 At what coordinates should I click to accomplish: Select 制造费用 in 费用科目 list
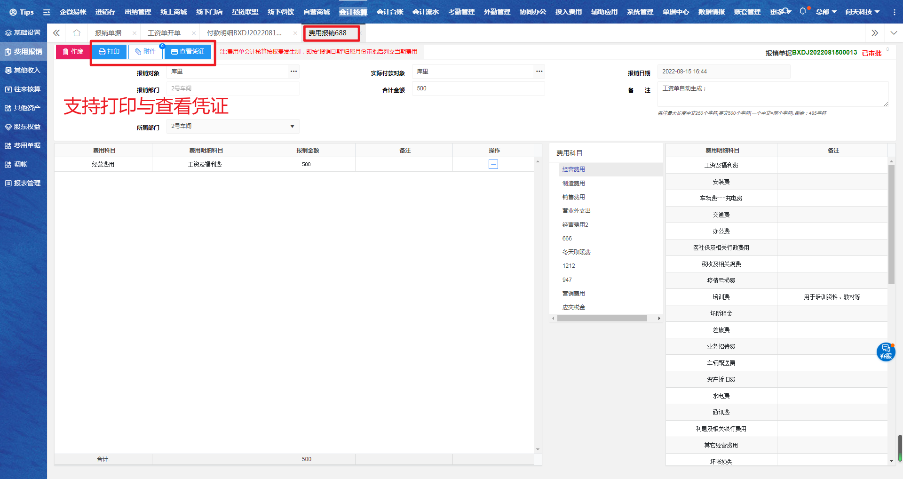(574, 183)
